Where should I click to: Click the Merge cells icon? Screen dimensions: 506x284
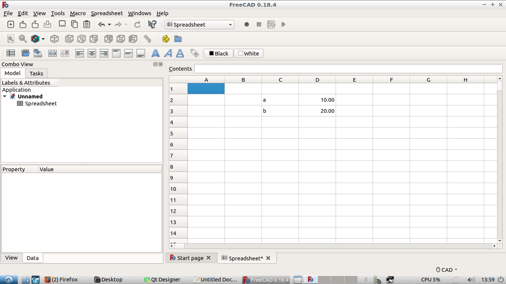(53, 53)
